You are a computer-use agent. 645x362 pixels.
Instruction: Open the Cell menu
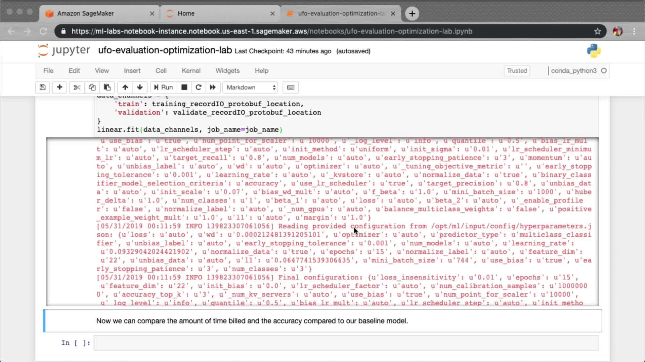coord(161,71)
